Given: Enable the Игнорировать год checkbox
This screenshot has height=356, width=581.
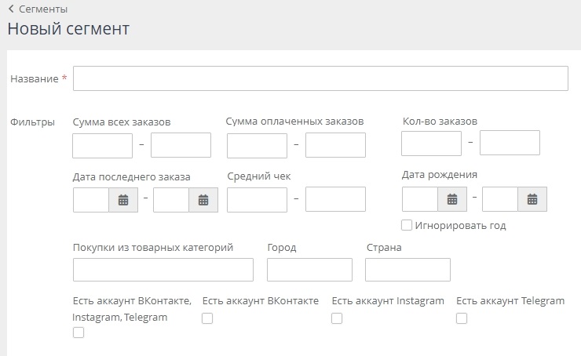Looking at the screenshot, I should coord(407,226).
